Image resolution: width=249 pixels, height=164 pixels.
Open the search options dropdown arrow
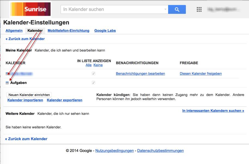coord(165,9)
